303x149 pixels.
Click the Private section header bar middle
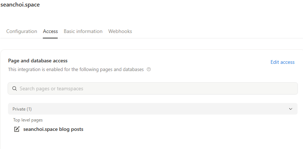point(152,109)
